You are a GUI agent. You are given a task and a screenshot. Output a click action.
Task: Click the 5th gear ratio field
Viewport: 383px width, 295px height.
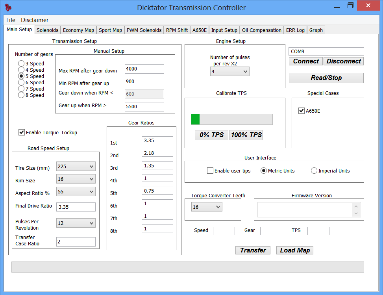tap(157, 191)
